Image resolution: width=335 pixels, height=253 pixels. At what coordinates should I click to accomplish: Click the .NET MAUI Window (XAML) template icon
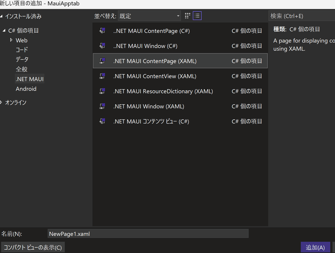coord(102,106)
